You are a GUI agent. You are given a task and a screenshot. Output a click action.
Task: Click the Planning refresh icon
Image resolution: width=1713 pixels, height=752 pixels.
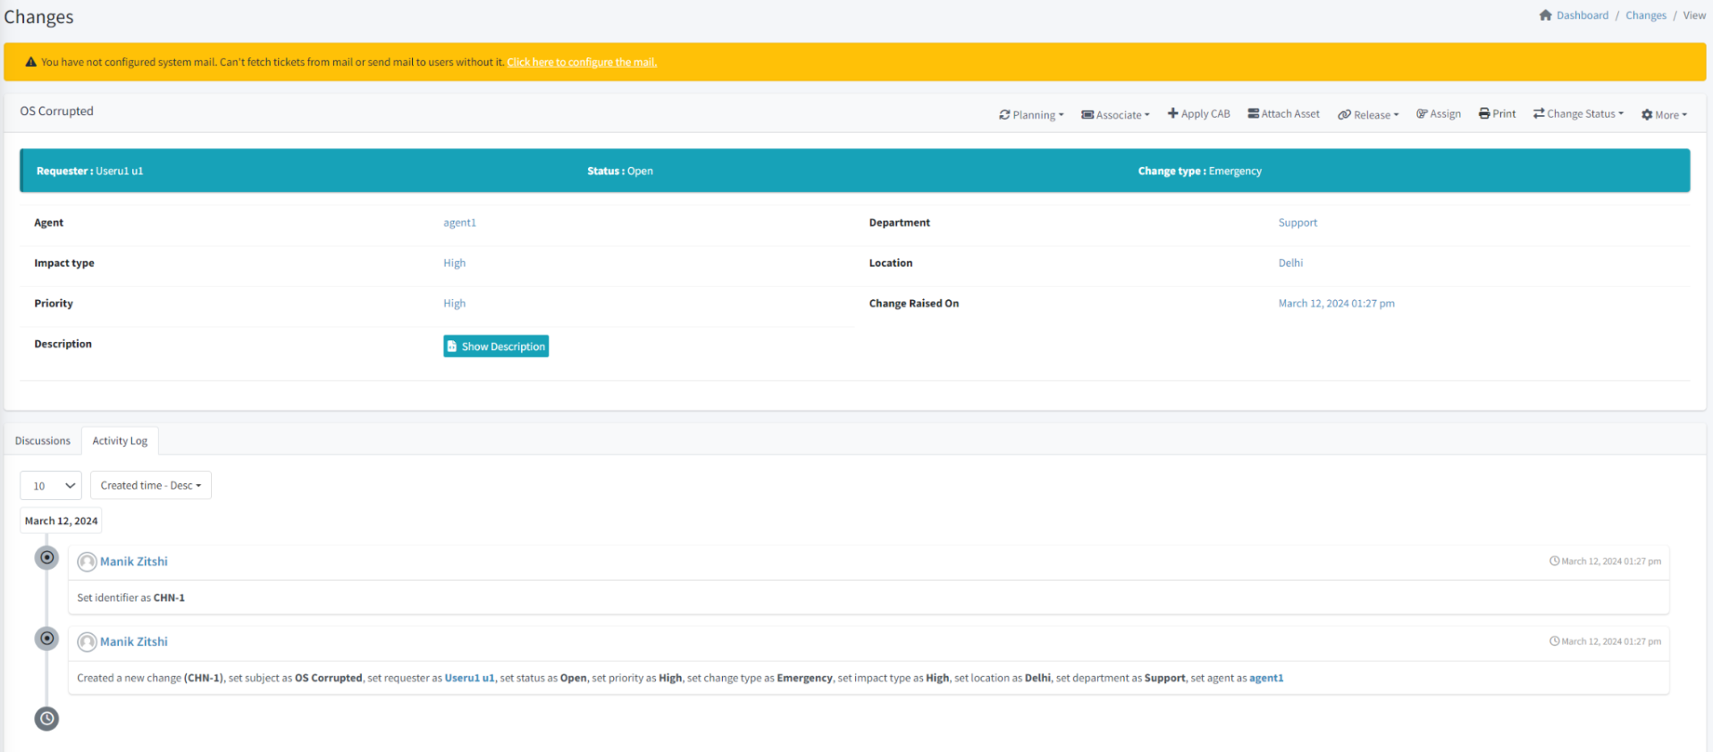click(1004, 114)
